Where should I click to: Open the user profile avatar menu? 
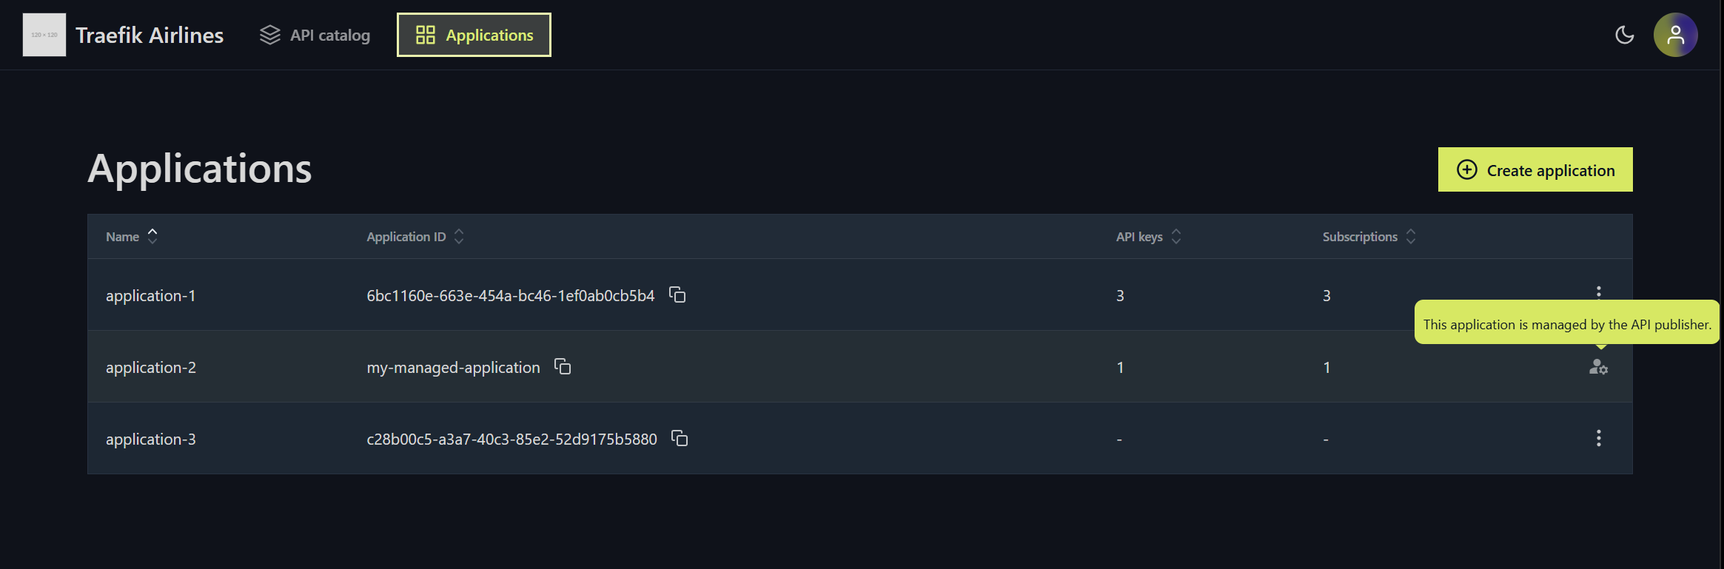pos(1675,35)
